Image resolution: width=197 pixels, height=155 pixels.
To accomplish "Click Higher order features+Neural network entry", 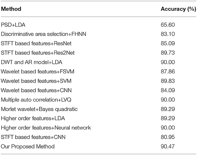I will [x=46, y=128].
